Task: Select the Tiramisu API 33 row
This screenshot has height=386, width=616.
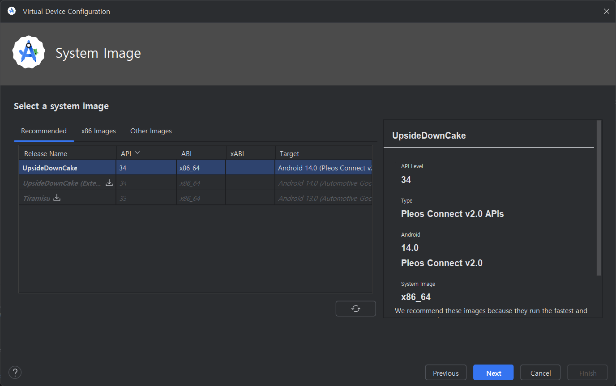Action: tap(195, 198)
